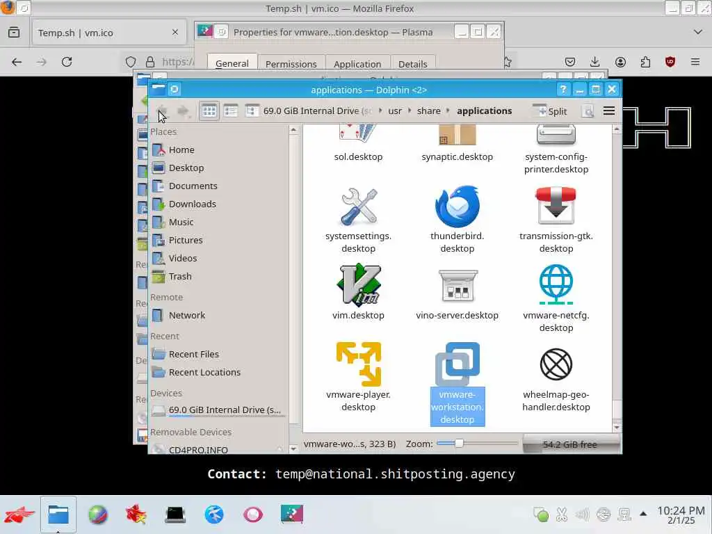This screenshot has width=712, height=534.
Task: Click applications breadcrumb segment
Action: tap(484, 111)
